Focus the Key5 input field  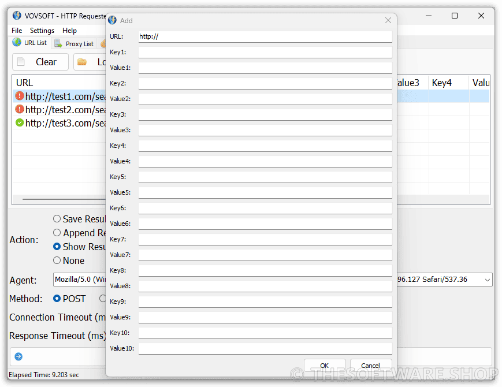[265, 177]
